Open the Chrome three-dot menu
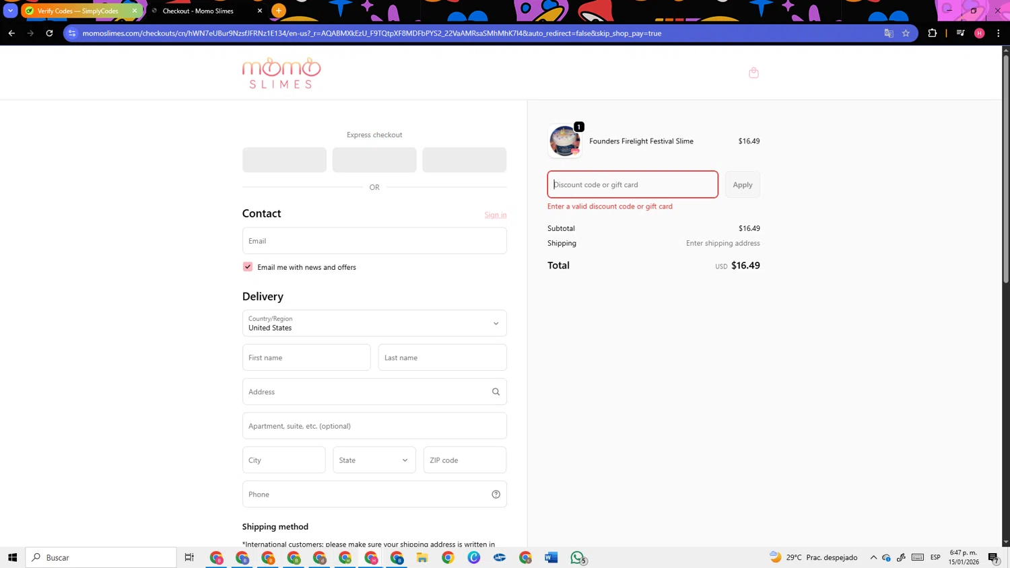Screen dimensions: 1010x568 [999, 33]
